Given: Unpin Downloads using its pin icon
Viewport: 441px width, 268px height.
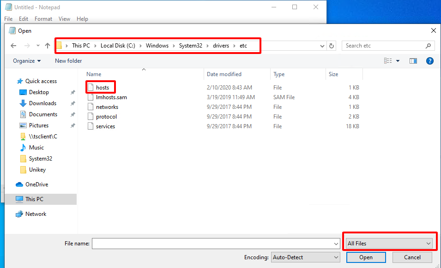Looking at the screenshot, I should tap(73, 103).
